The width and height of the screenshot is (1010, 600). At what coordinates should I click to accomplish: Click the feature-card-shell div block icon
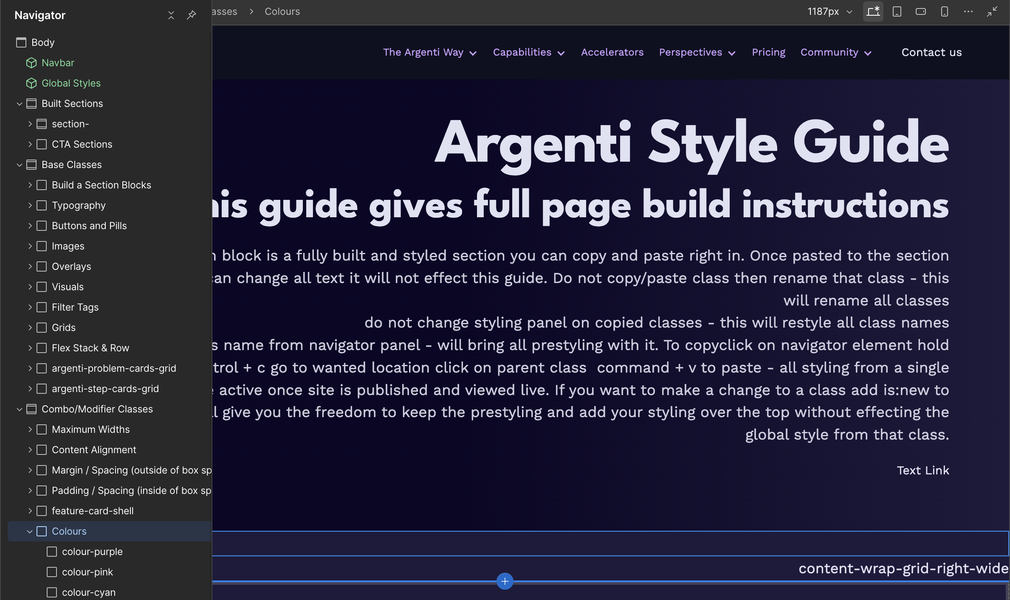(x=42, y=511)
